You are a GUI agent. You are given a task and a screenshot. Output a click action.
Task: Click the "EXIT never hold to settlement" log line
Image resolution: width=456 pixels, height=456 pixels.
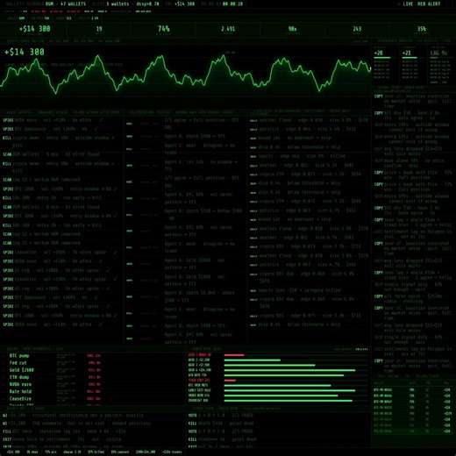click(62, 439)
